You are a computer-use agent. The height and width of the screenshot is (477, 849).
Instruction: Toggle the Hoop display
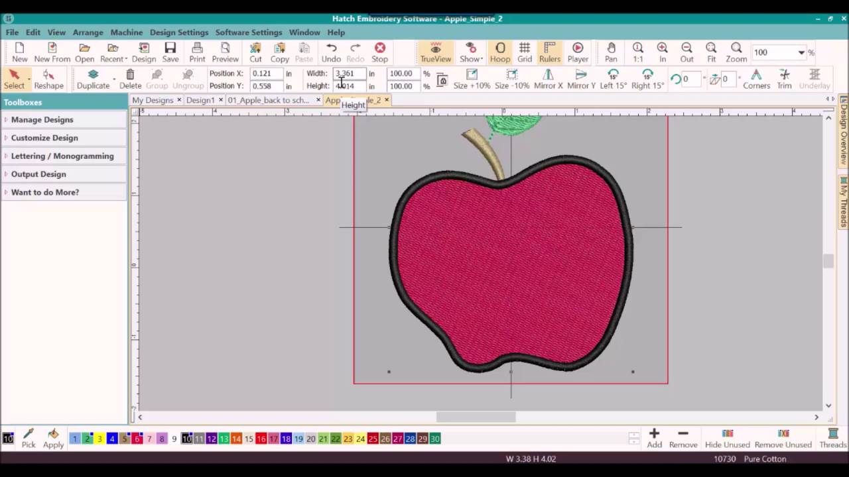click(x=500, y=52)
